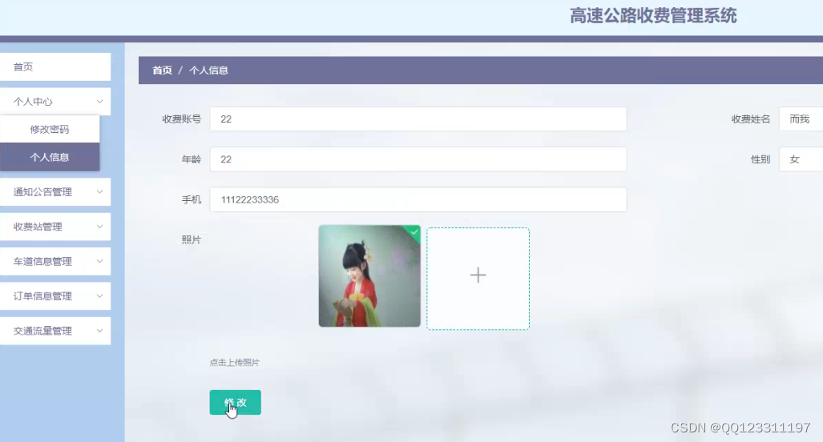Focus the 手机 input field

coord(418,199)
